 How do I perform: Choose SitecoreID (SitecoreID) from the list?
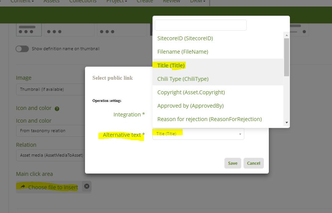tap(185, 38)
